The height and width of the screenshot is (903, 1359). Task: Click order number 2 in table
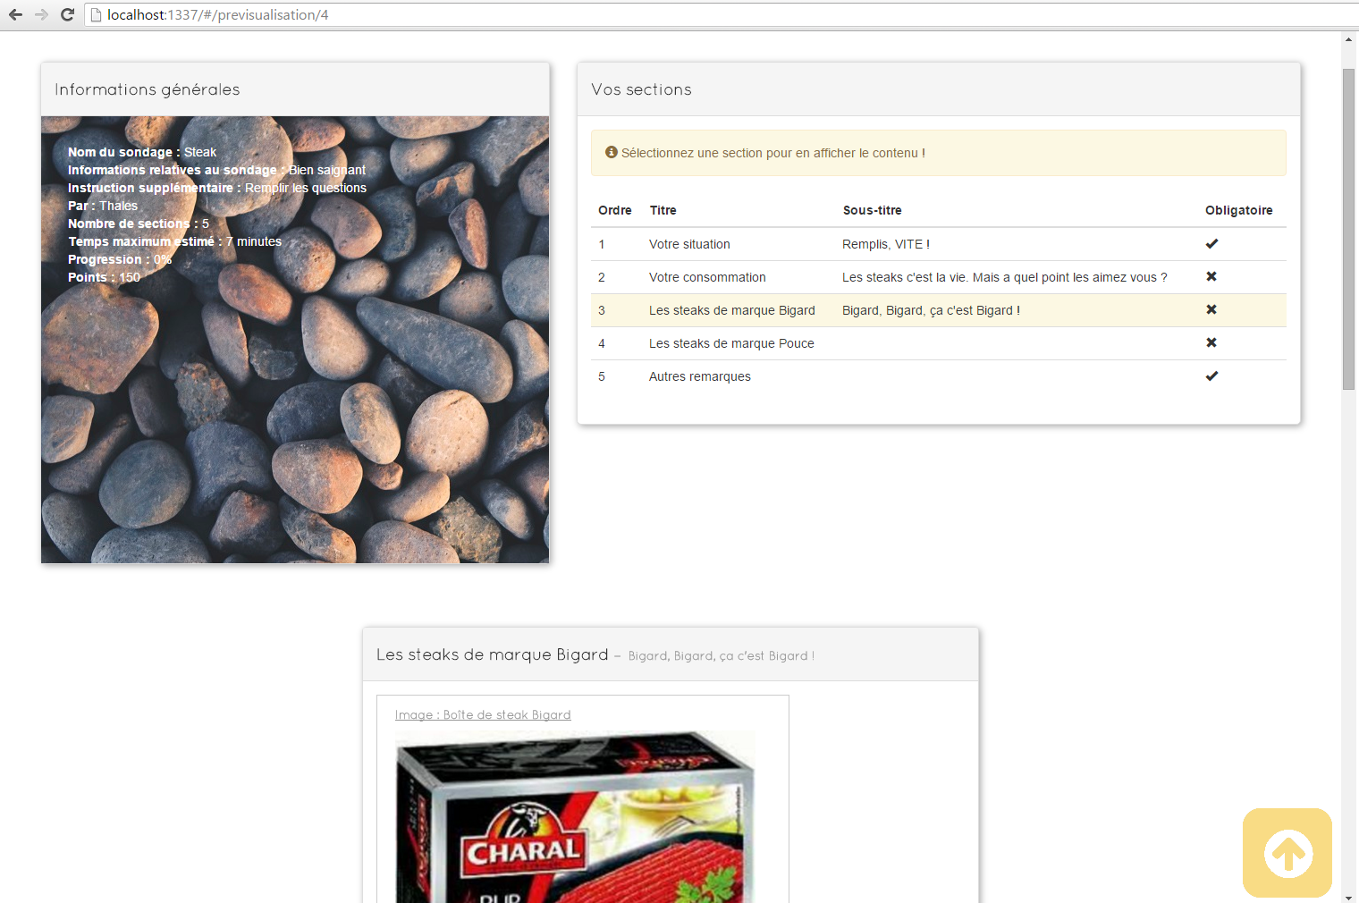[x=602, y=277]
